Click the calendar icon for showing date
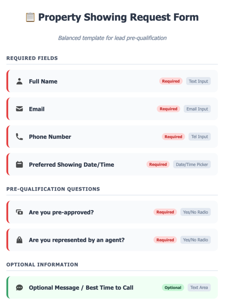This screenshot has height=307, width=226. (20, 164)
